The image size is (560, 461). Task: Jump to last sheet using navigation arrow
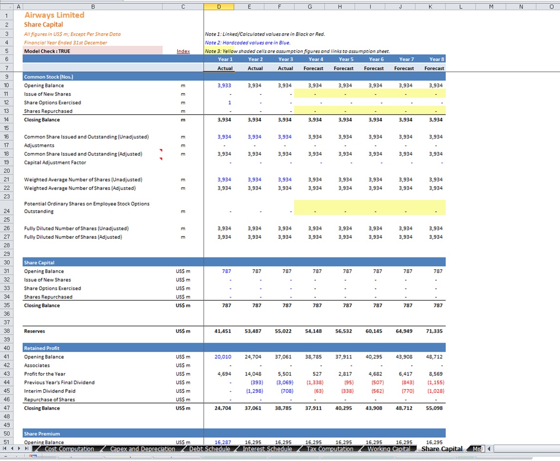click(x=27, y=449)
